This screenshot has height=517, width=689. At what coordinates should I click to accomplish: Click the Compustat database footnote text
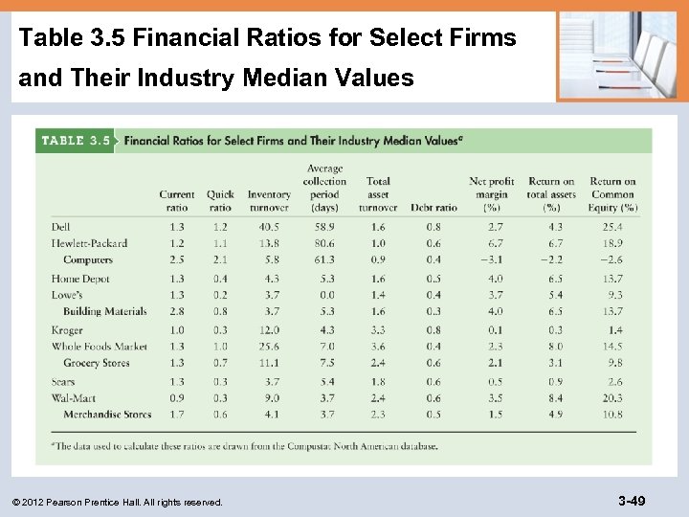tap(247, 445)
